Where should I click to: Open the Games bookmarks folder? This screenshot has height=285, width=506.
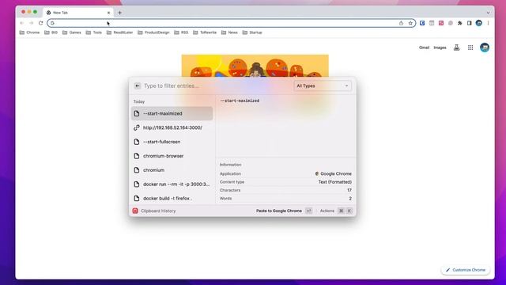(72, 32)
